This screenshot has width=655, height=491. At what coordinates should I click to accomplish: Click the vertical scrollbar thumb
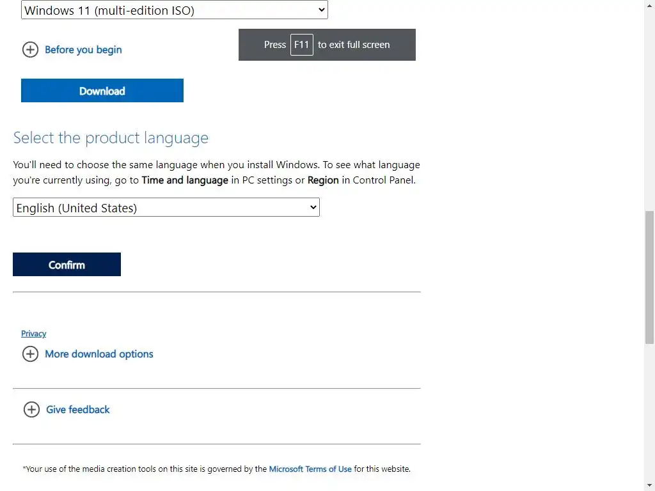click(x=650, y=277)
